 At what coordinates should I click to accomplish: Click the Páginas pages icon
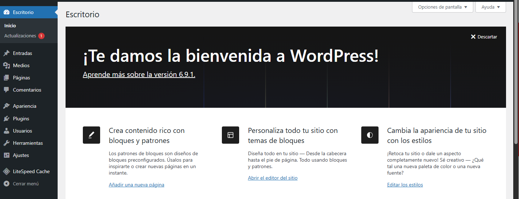tap(6, 78)
